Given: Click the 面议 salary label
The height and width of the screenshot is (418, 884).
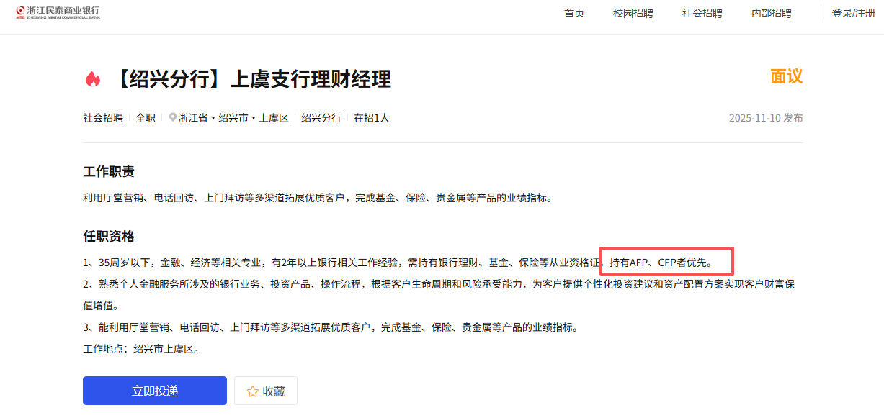Looking at the screenshot, I should [x=787, y=76].
